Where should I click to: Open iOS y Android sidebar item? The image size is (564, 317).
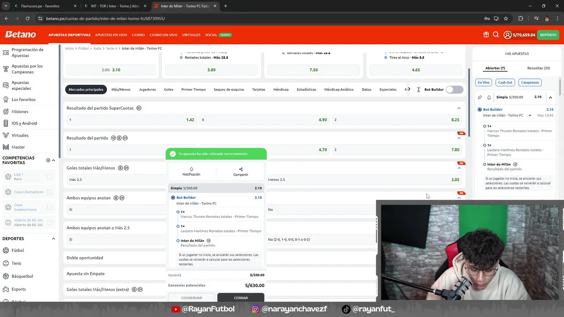24,123
